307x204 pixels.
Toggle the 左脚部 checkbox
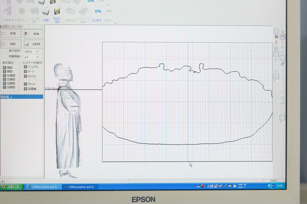(x=4, y=83)
